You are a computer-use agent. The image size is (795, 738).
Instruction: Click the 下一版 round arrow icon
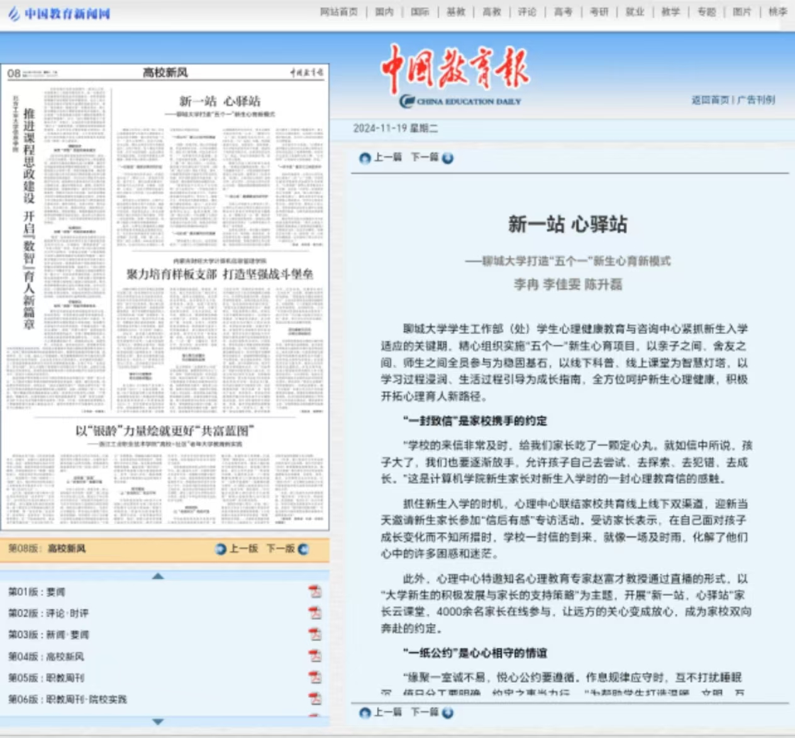(303, 549)
